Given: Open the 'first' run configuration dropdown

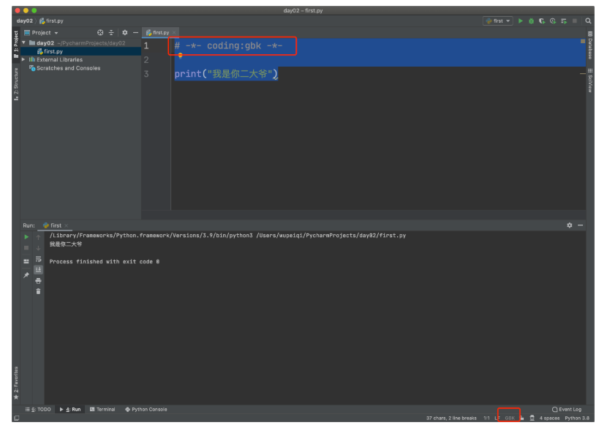Looking at the screenshot, I should pyautogui.click(x=498, y=21).
